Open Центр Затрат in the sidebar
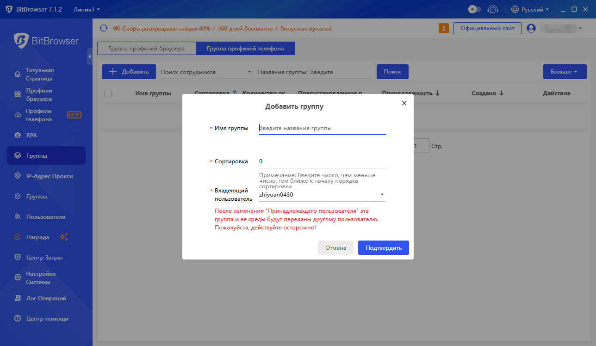This screenshot has height=346, width=596. [46, 258]
